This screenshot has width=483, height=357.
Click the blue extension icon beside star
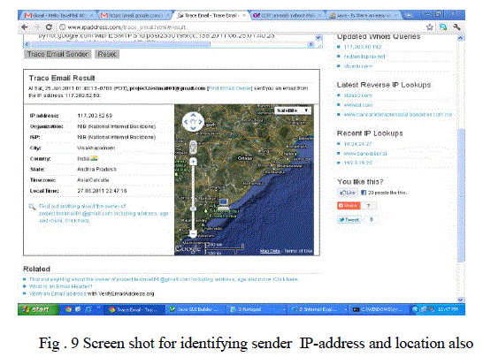pyautogui.click(x=443, y=27)
